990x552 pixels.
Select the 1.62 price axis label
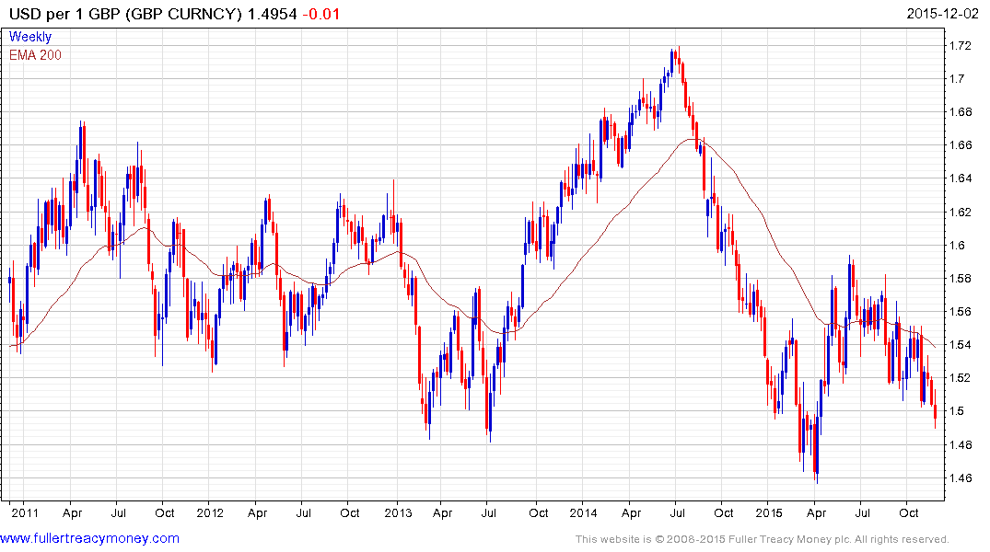(x=961, y=212)
